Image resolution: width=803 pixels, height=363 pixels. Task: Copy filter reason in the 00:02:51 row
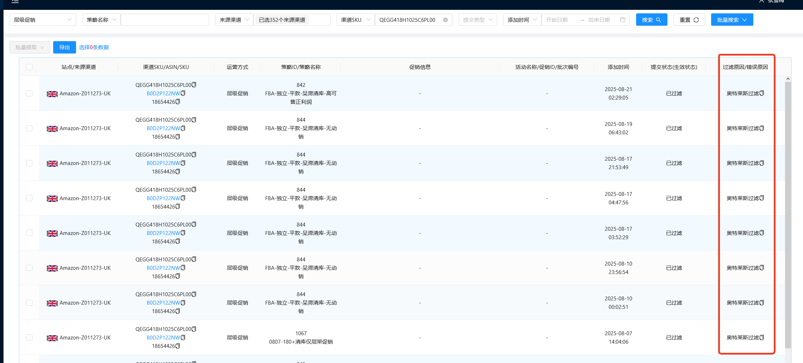(762, 302)
